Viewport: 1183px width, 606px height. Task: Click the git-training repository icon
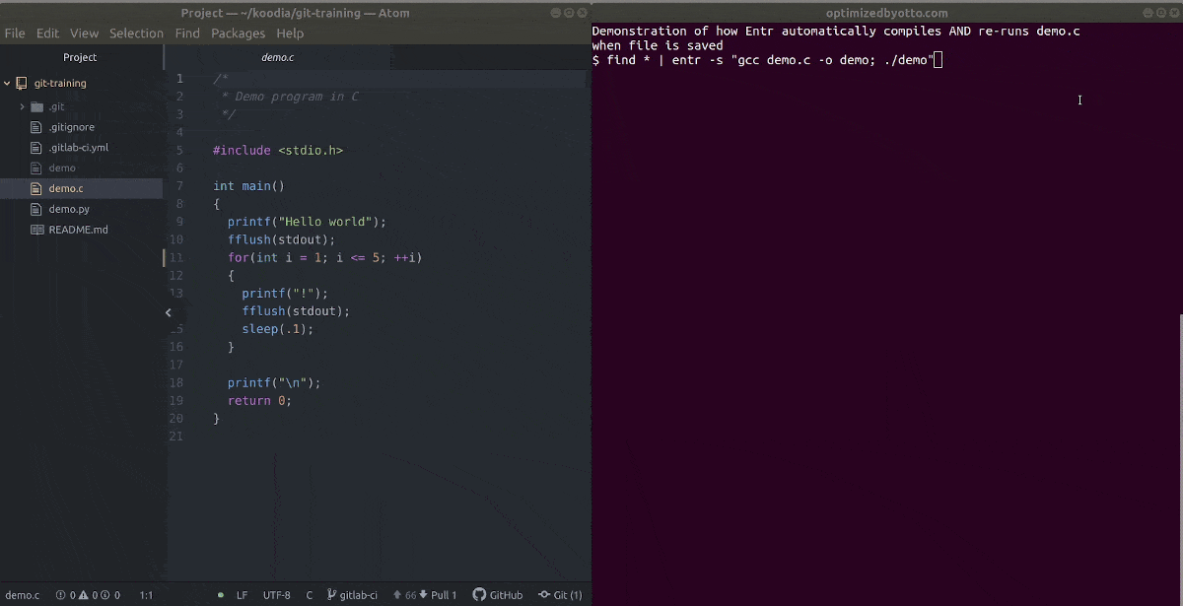click(22, 84)
